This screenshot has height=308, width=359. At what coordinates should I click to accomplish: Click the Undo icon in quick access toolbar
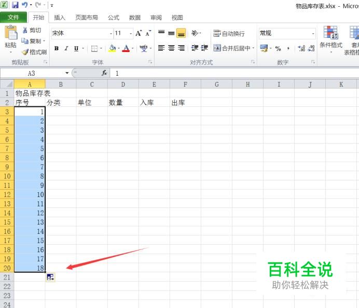pos(25,5)
